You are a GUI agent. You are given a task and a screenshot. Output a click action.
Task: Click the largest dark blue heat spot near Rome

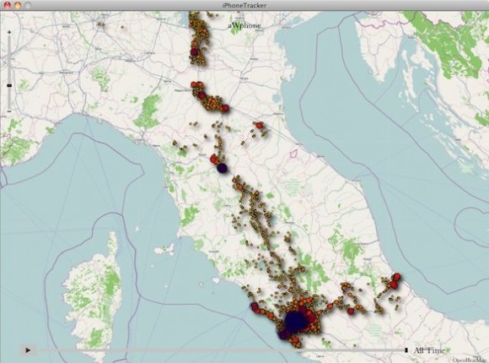point(295,321)
